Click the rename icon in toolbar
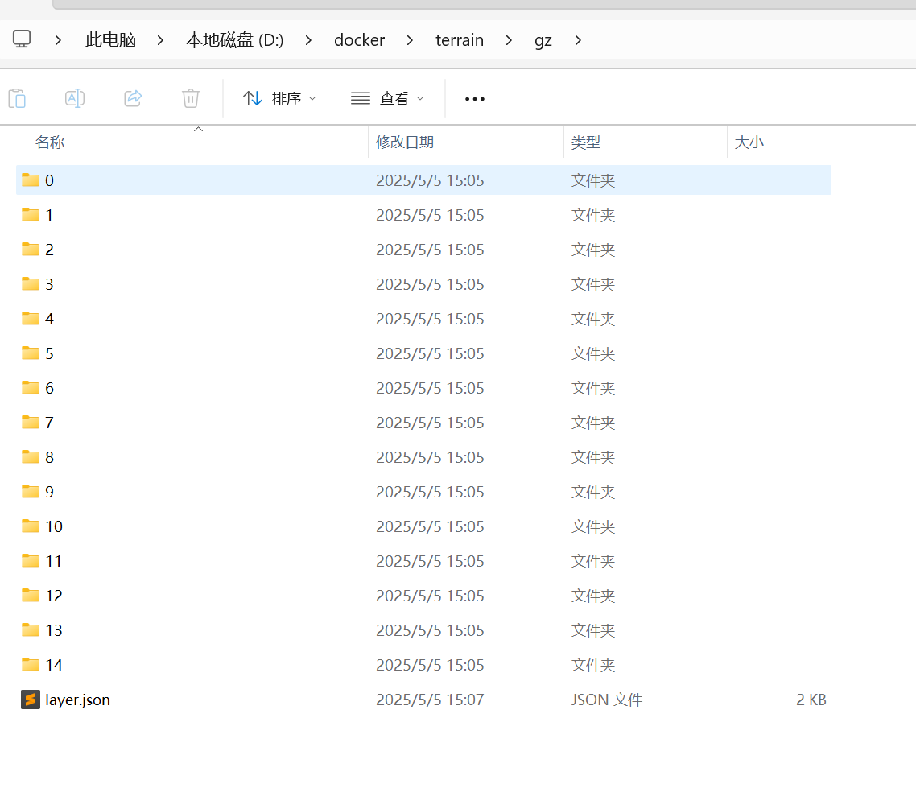Screen dimensions: 916x809 (75, 98)
